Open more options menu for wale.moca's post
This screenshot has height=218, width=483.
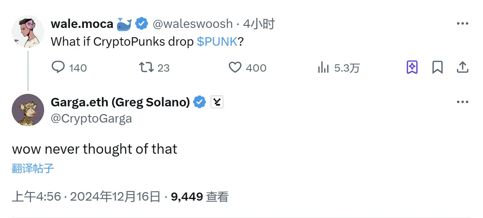[x=462, y=24]
